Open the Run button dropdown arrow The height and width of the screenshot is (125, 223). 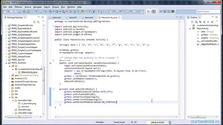tap(60, 11)
